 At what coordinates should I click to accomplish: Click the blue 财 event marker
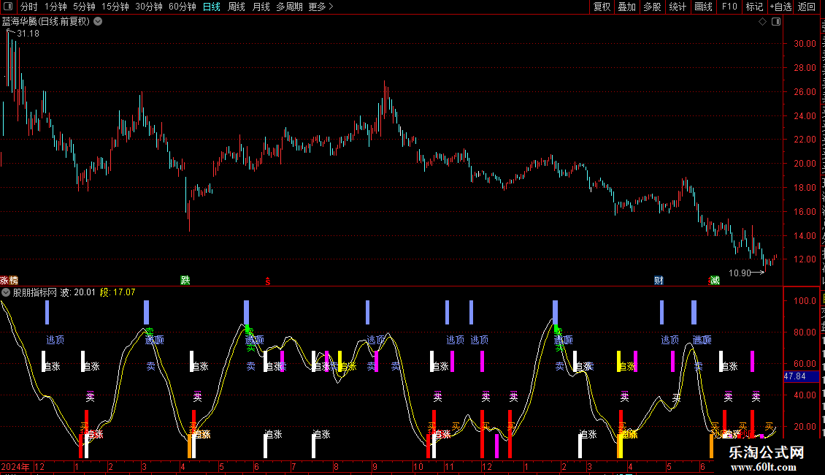coord(659,280)
